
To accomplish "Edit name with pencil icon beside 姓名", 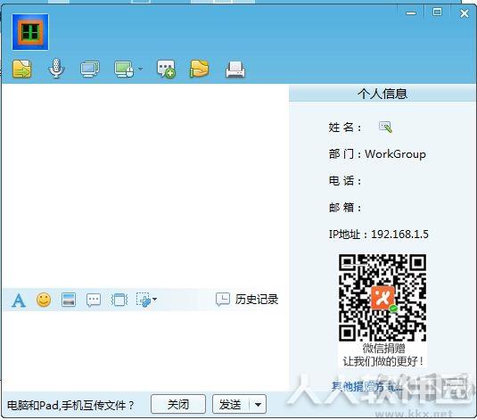I will [385, 128].
